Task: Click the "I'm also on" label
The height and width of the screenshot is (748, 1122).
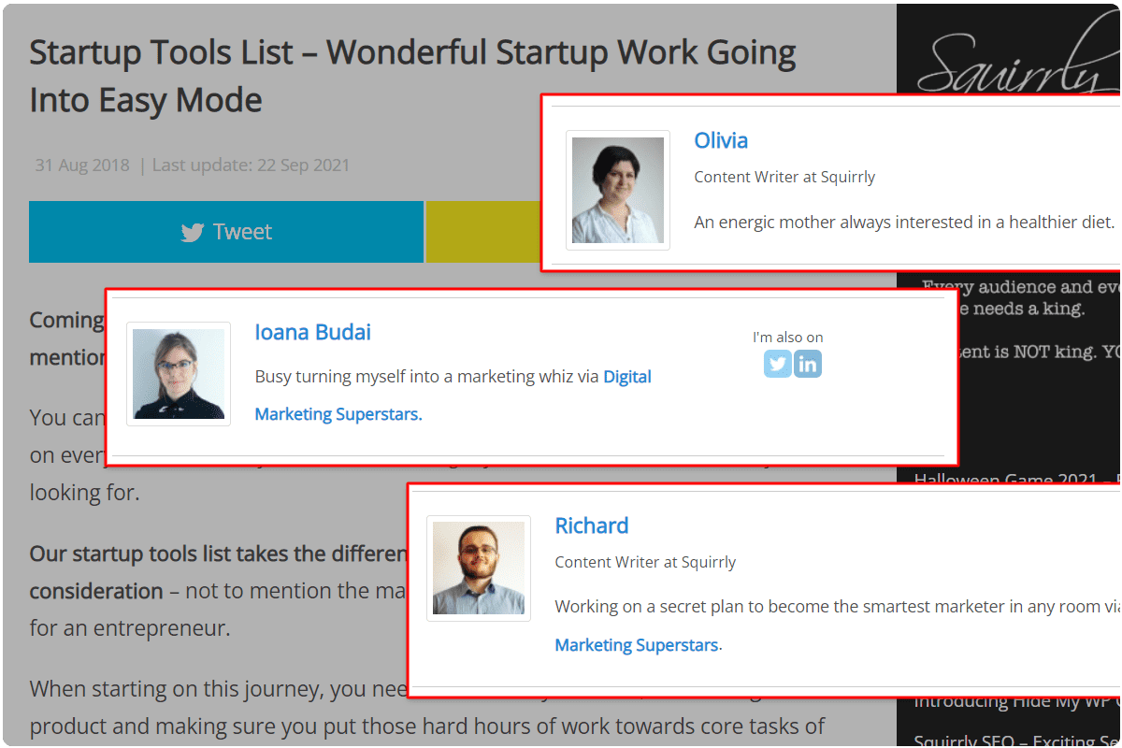Action: (787, 338)
